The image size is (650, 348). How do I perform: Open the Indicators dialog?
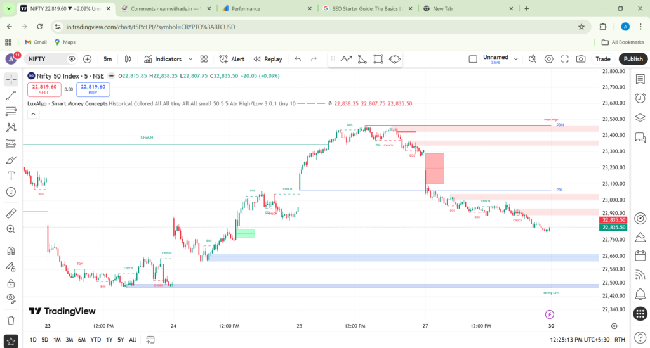click(163, 59)
